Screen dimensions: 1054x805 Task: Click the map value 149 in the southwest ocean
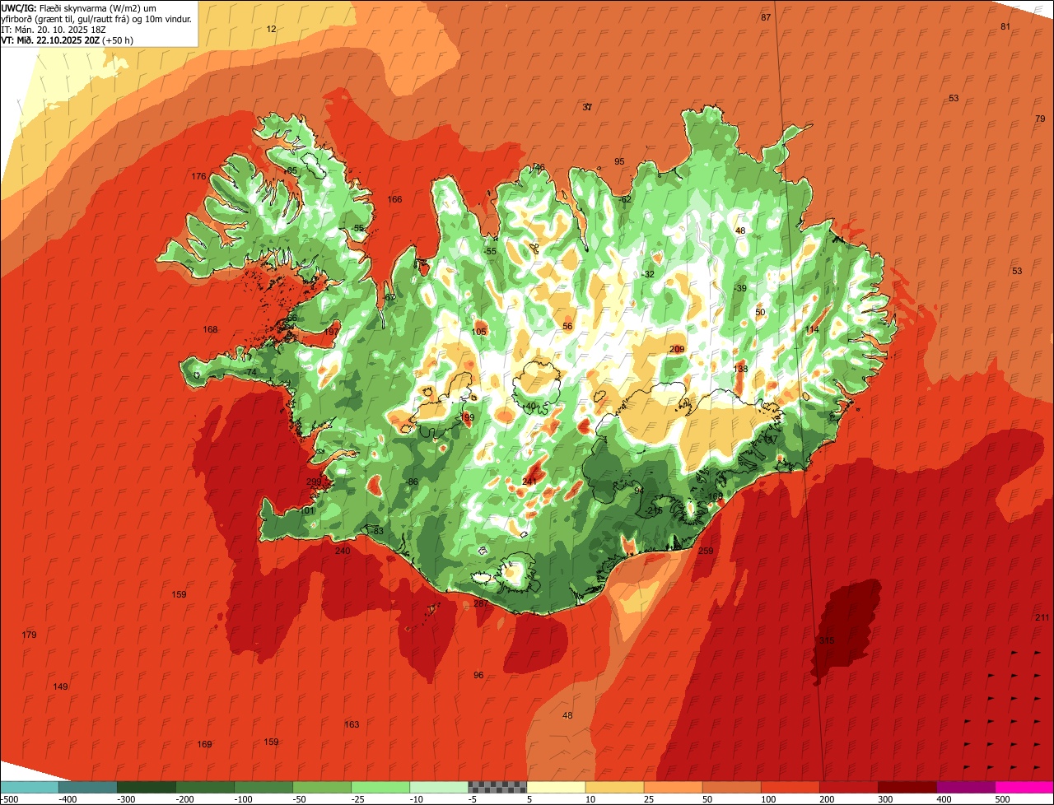60,686
